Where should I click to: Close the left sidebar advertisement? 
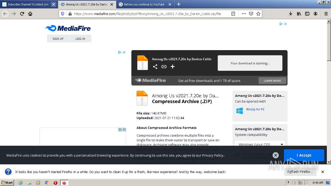click(124, 52)
